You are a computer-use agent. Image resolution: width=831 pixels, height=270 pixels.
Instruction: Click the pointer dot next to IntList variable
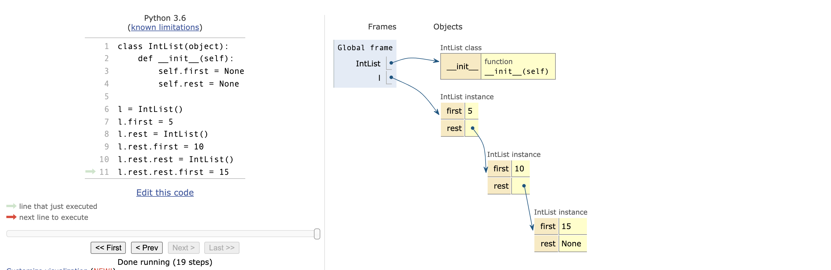pyautogui.click(x=391, y=63)
